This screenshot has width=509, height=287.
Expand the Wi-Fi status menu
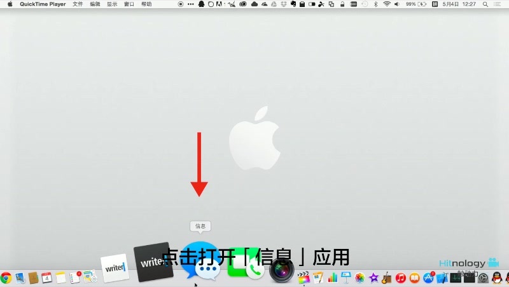pyautogui.click(x=386, y=4)
